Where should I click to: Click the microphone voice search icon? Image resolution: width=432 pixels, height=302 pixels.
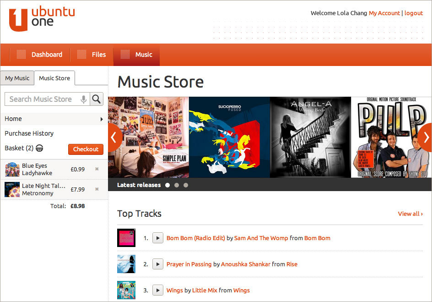pyautogui.click(x=83, y=99)
